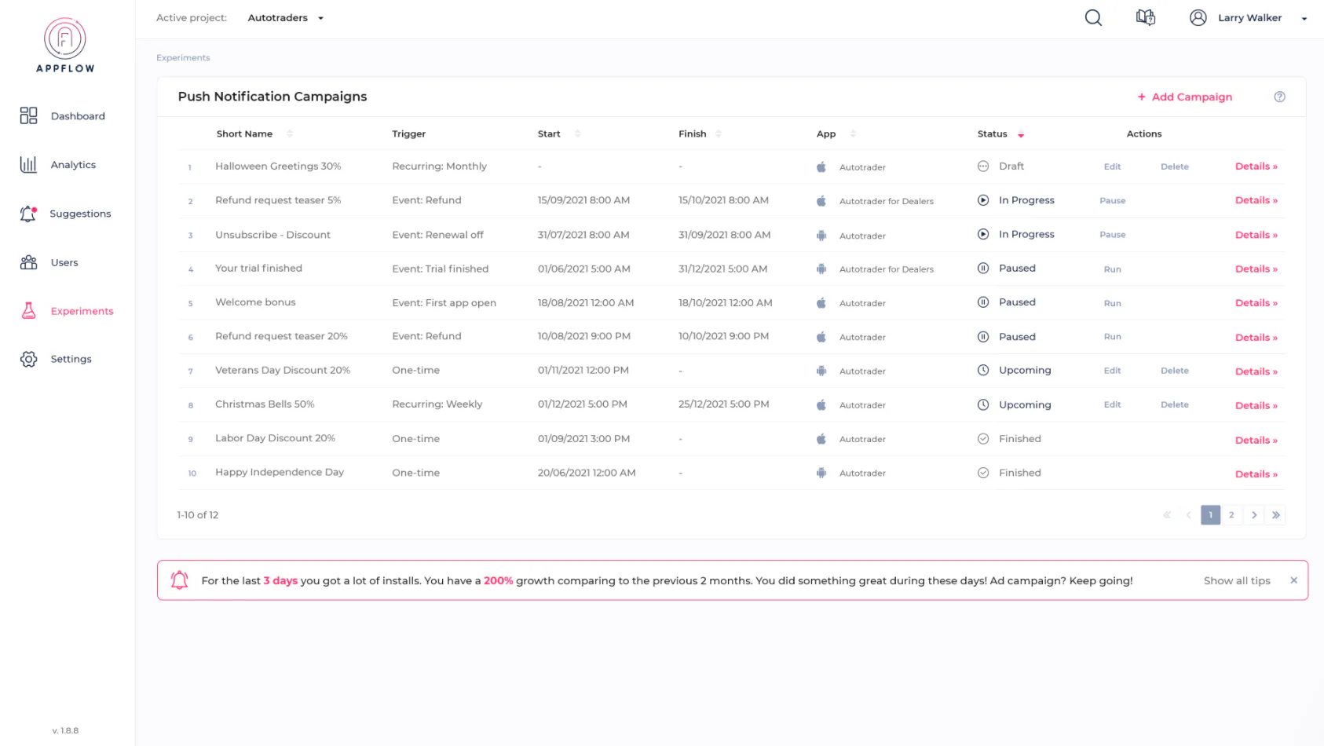Delete the Veterans Day Discount 20% campaign
The width and height of the screenshot is (1324, 746).
click(1174, 371)
